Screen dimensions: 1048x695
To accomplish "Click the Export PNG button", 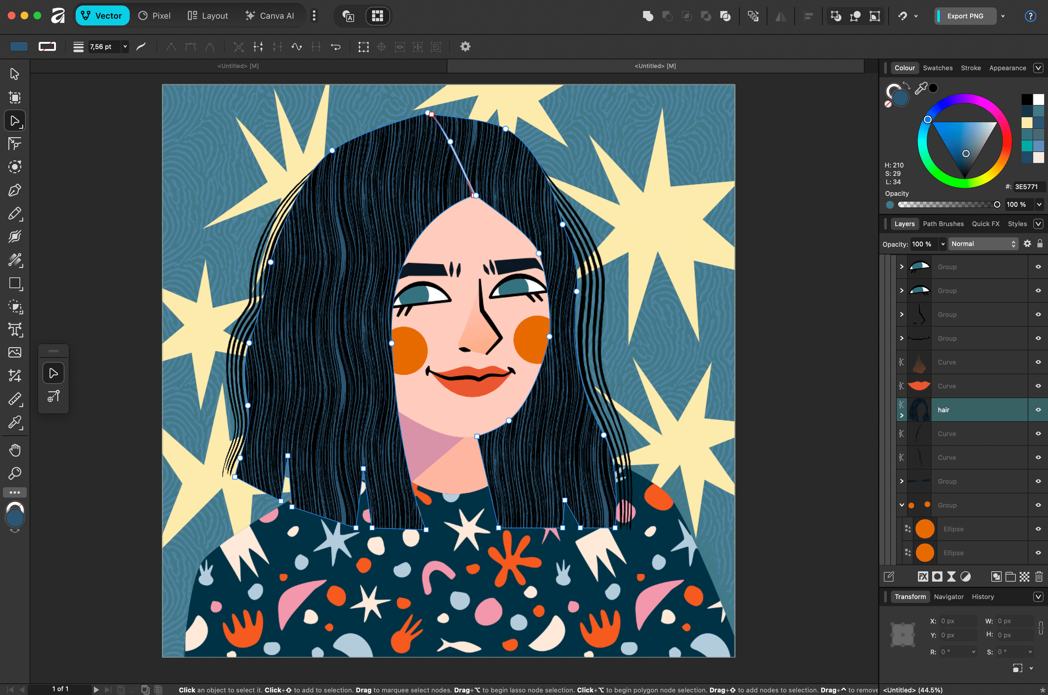I will [x=965, y=16].
